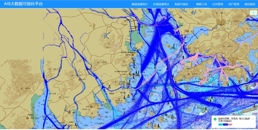Select the 海图工具 tab
This screenshot has width=258, height=130.
coord(202,4)
